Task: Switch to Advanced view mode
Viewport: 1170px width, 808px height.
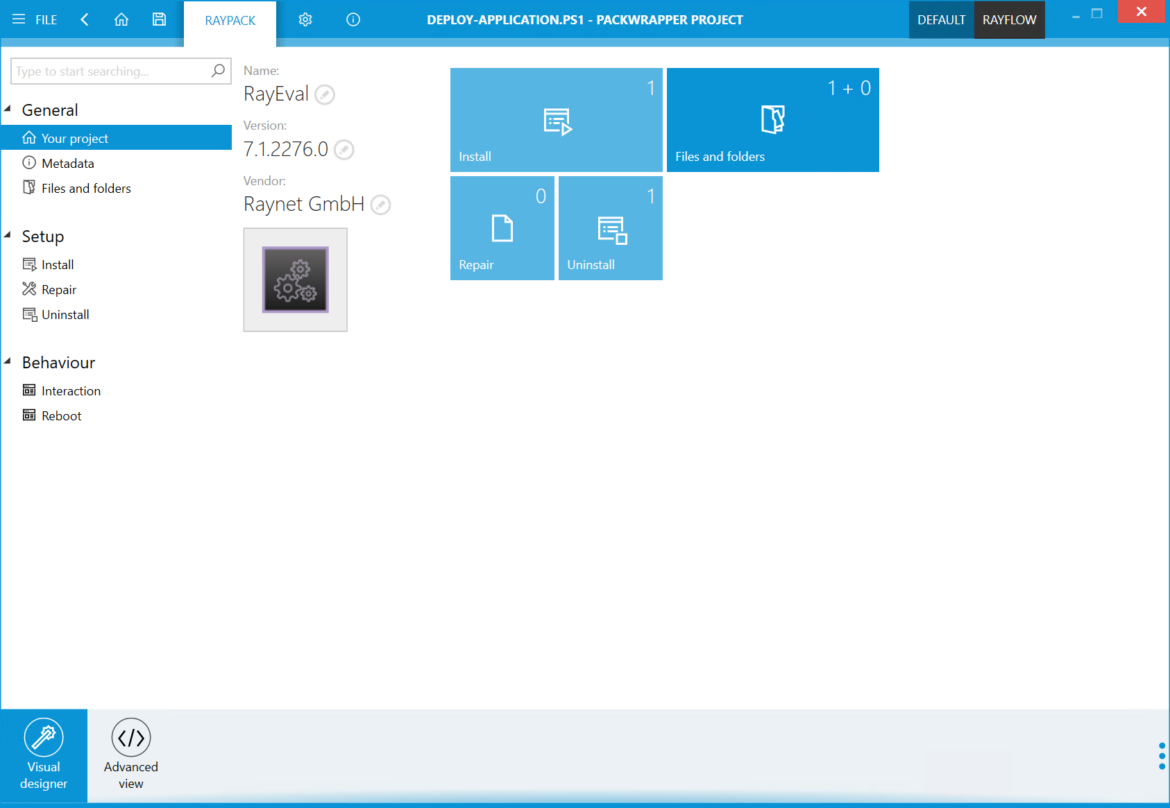Action: pos(131,754)
